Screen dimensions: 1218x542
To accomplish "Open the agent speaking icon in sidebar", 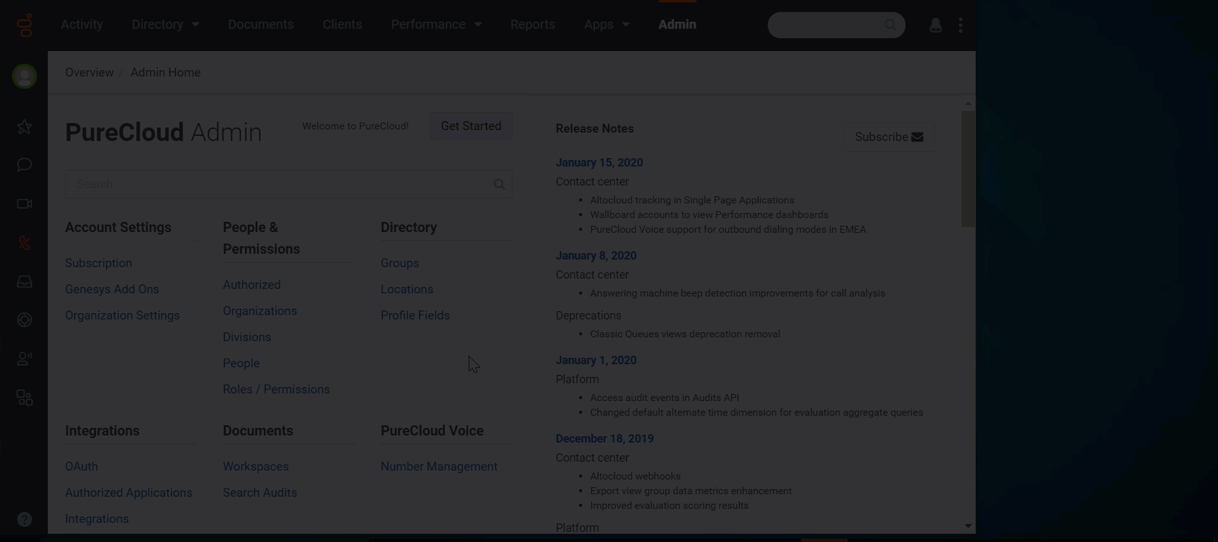I will point(24,359).
